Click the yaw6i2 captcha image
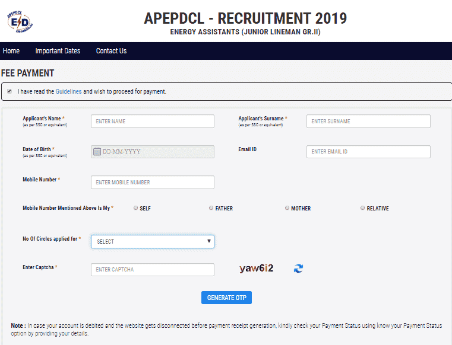 pyautogui.click(x=256, y=269)
